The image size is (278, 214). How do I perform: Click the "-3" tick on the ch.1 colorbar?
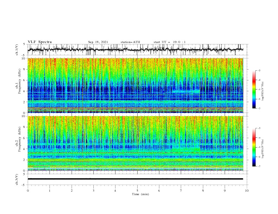(x=259, y=70)
